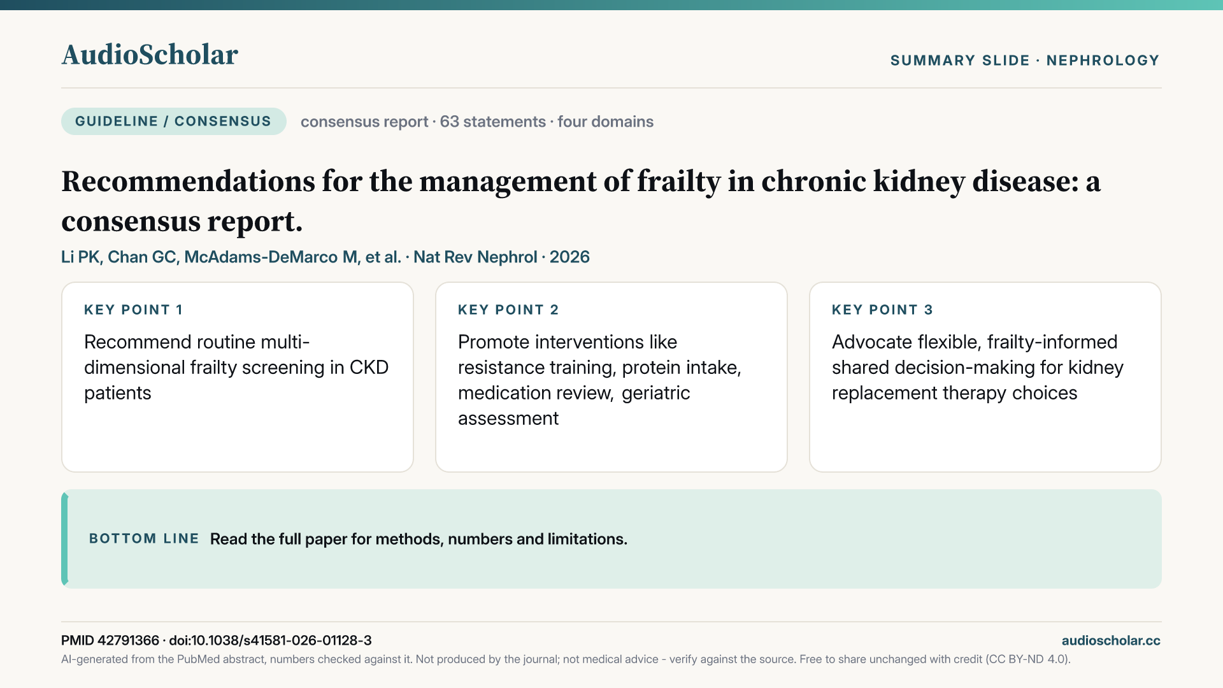
Task: Click the 'AI-generated from the PubMed abstract' disclaimer
Action: [x=566, y=659]
